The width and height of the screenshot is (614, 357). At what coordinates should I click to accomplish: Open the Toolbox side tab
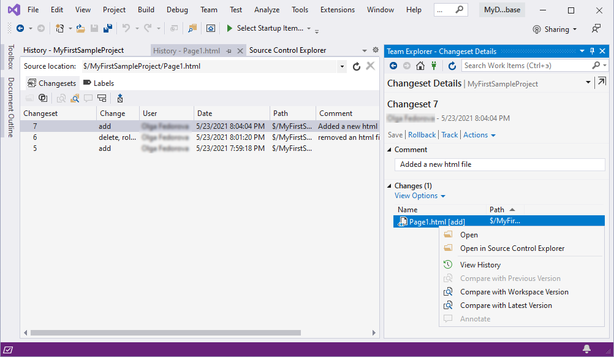(11, 57)
